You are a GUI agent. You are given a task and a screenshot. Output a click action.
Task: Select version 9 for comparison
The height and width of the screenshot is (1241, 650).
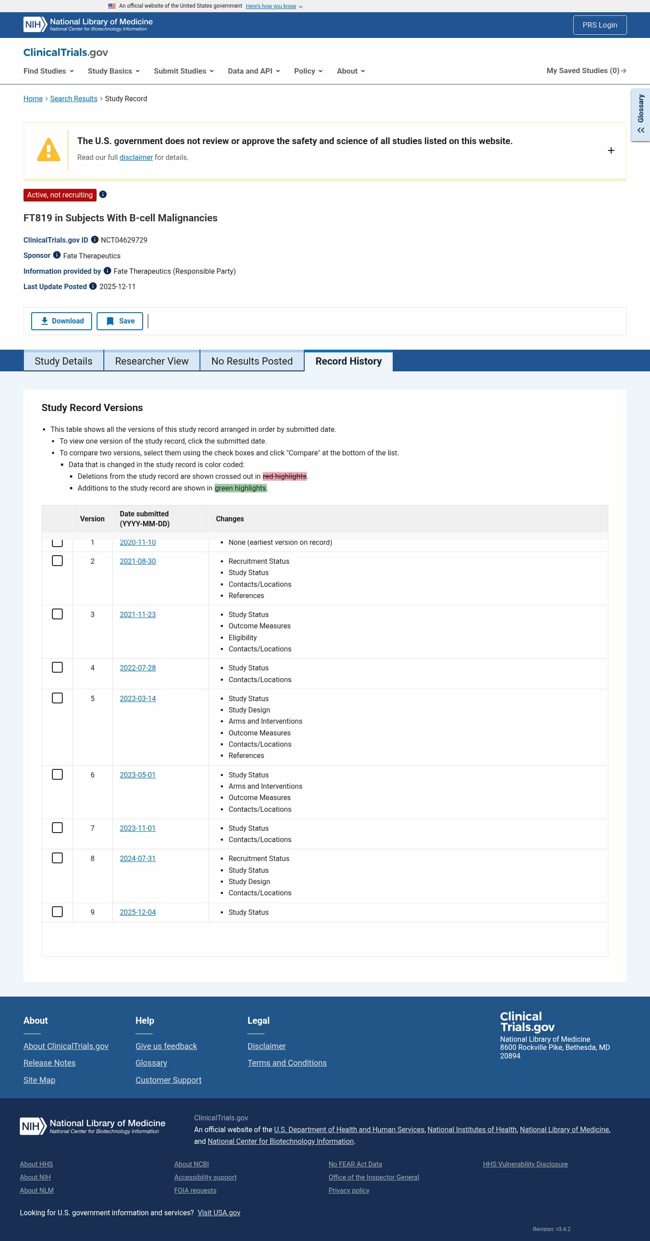[x=57, y=912]
